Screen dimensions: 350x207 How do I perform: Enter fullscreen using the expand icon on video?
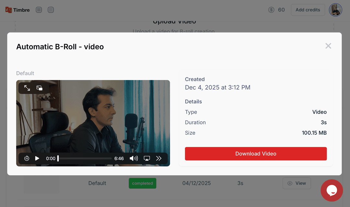coord(27,88)
